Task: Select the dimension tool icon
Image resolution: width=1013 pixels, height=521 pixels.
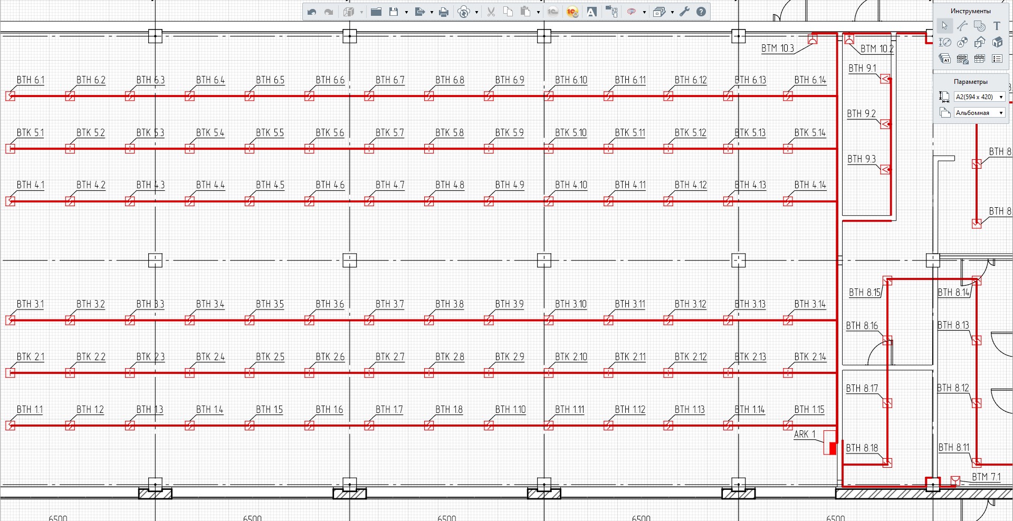Action: tap(944, 42)
